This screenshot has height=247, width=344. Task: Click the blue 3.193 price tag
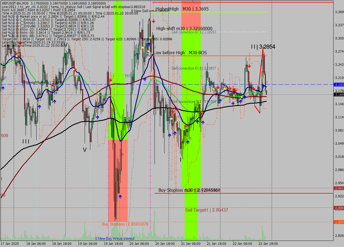click(339, 85)
